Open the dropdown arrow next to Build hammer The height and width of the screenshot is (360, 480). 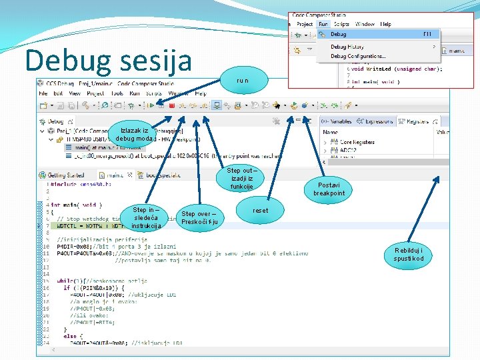tap(94, 105)
